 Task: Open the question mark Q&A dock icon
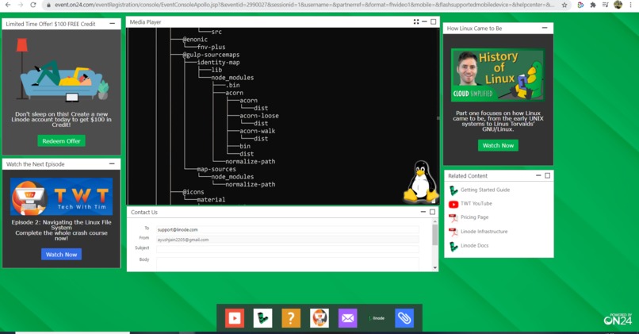pyautogui.click(x=291, y=318)
